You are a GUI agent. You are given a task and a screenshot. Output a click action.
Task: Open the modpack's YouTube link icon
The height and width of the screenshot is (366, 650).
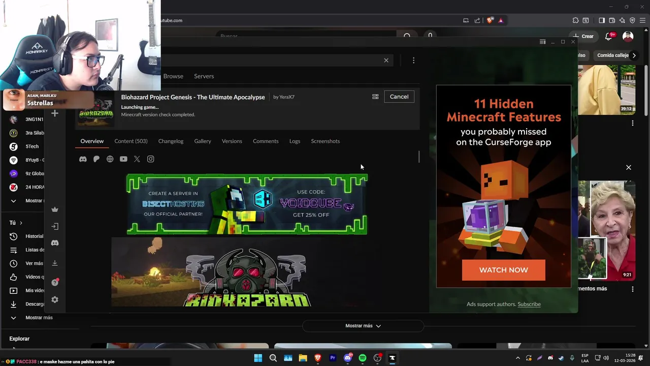click(123, 159)
